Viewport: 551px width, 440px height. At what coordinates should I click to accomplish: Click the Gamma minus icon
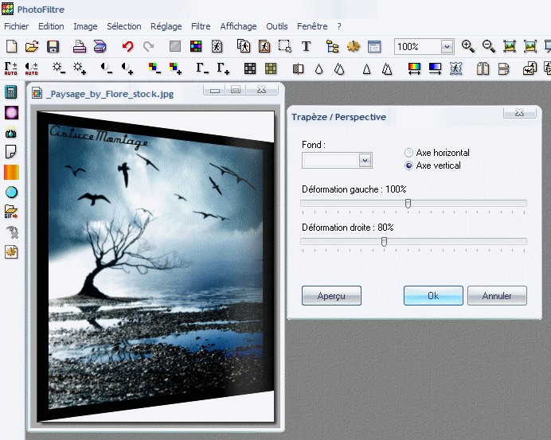point(202,68)
